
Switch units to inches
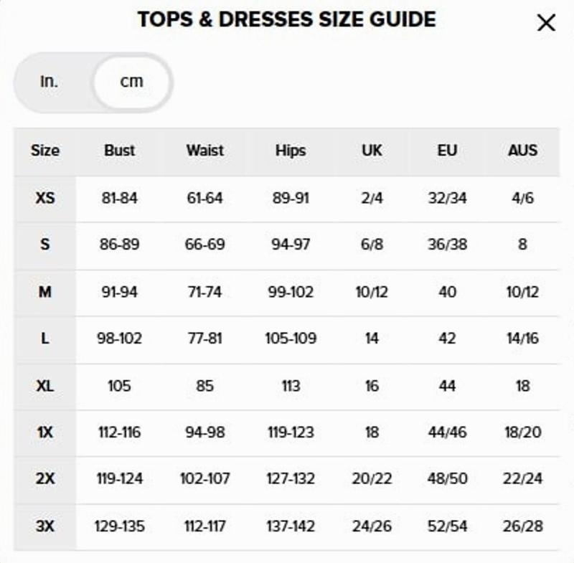[49, 82]
